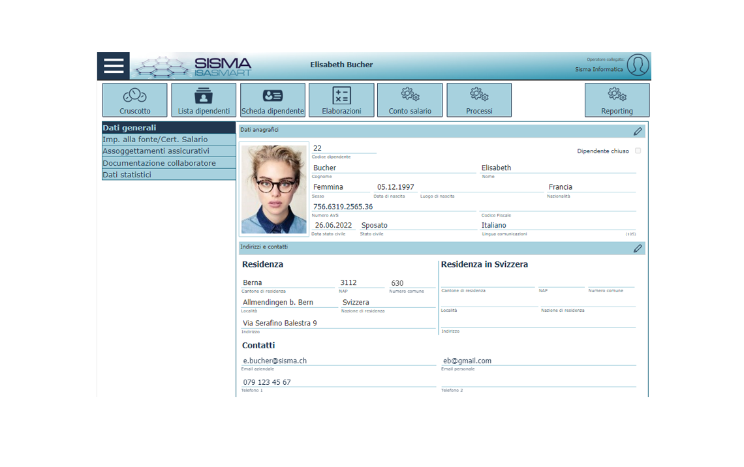Open the hamburger navigation menu
The height and width of the screenshot is (467, 744).
114,66
